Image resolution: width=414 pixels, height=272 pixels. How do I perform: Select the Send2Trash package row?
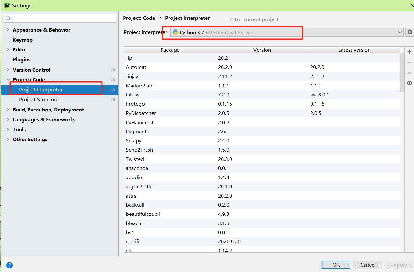262,150
